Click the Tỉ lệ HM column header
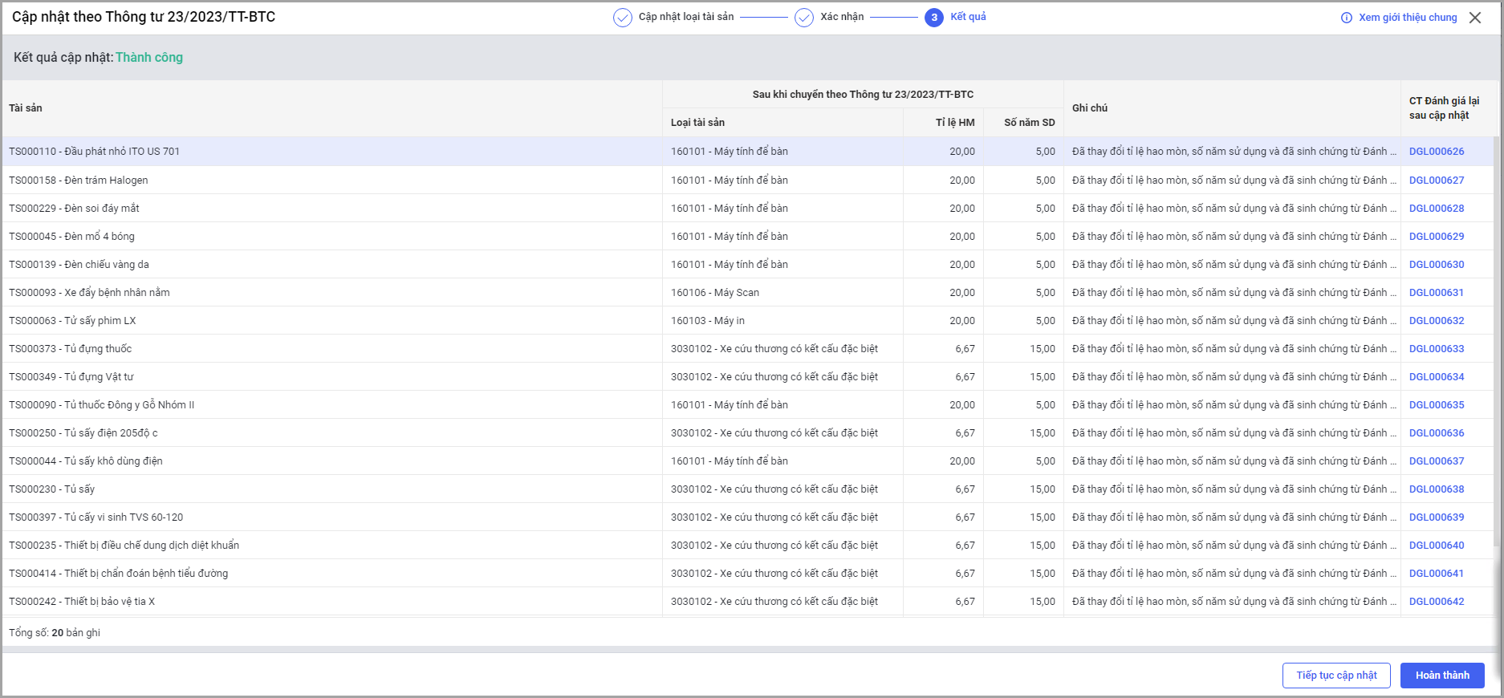 955,123
